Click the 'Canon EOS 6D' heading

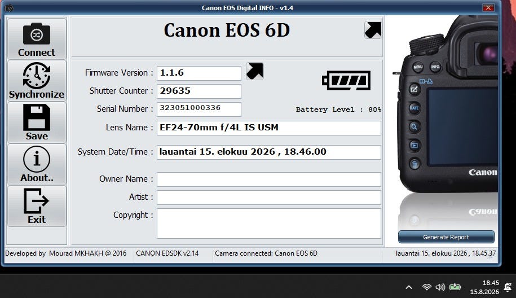[x=227, y=30]
